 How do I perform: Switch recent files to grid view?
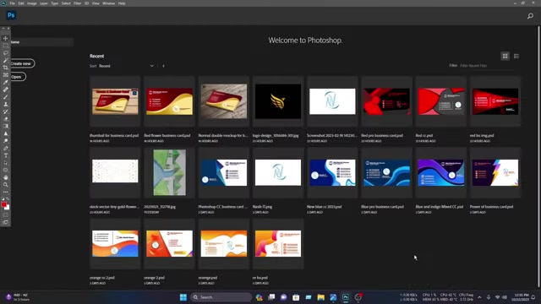click(x=505, y=57)
